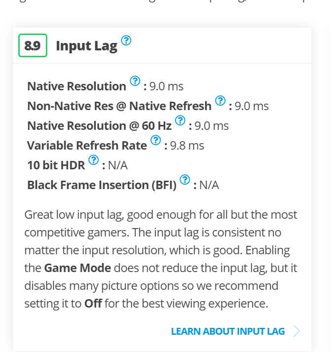The width and height of the screenshot is (330, 352).
Task: Open the Native Resolution help tooltip icon
Action: pos(135,80)
